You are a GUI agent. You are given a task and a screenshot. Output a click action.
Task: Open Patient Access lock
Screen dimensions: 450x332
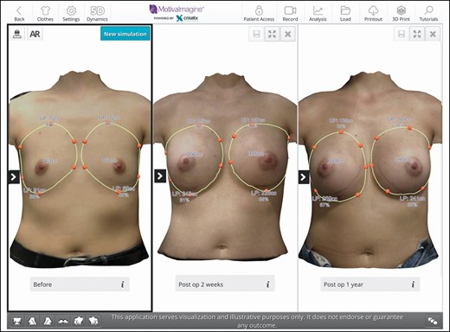(x=259, y=14)
